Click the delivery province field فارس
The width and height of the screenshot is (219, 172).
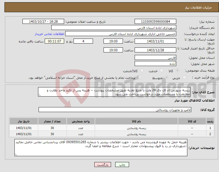point(155,57)
